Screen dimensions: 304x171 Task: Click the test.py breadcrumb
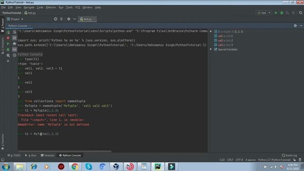(x=30, y=13)
